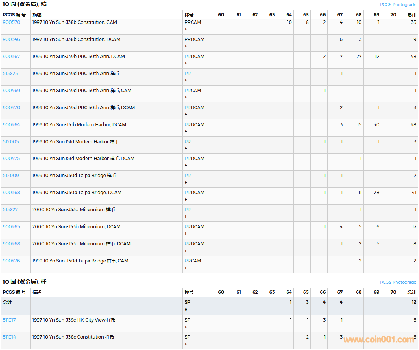This screenshot has height=350, width=419.
Task: Open PCGS number 900570 link
Action: tap(11, 22)
